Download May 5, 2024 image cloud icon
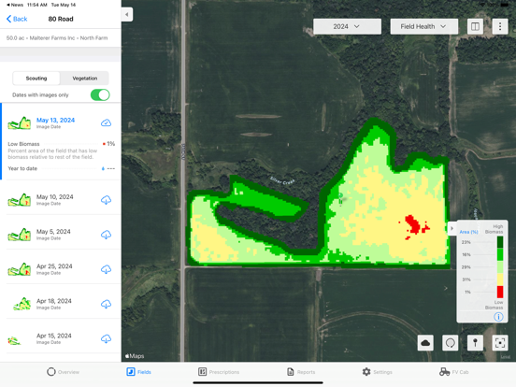 tap(106, 235)
